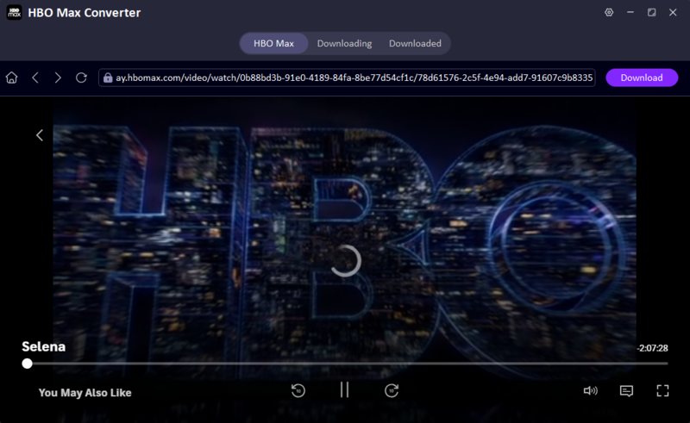Rewind 10 seconds

[x=298, y=390]
